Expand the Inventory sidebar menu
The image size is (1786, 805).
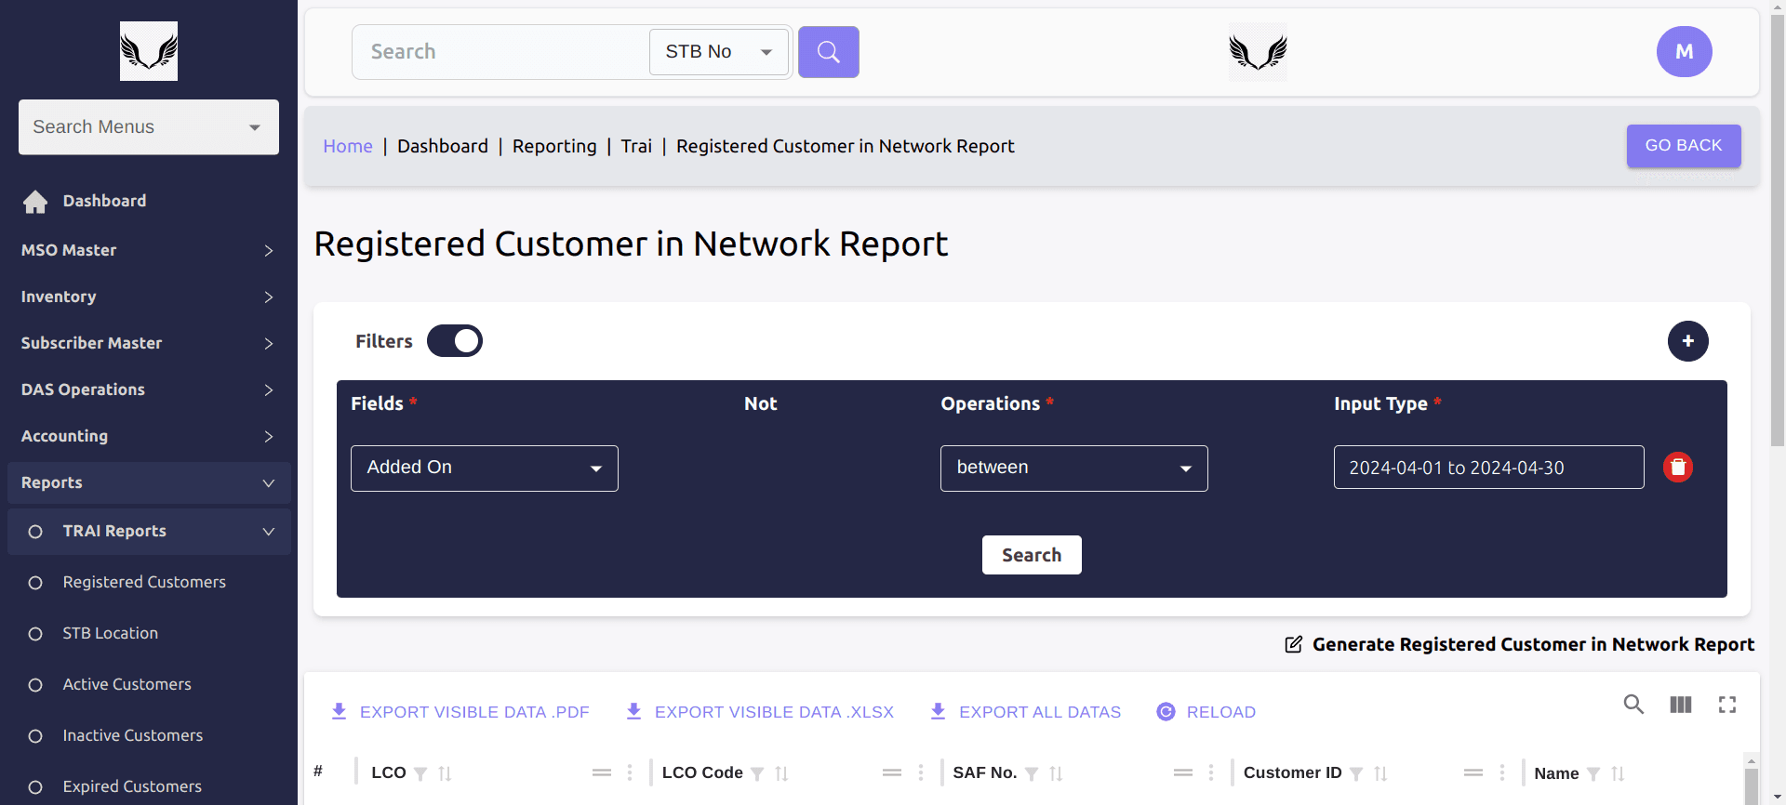[x=149, y=297]
